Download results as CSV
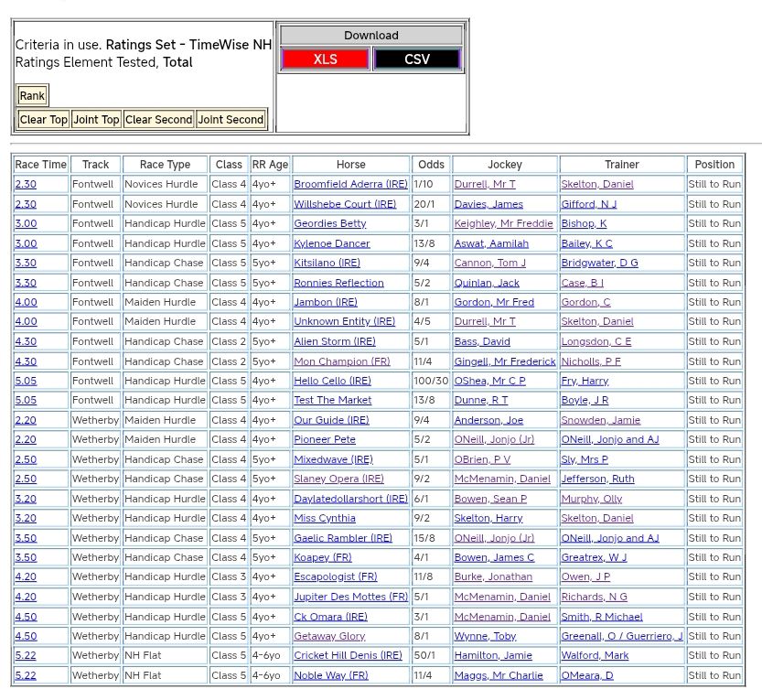Image resolution: width=762 pixels, height=700 pixels. (417, 59)
